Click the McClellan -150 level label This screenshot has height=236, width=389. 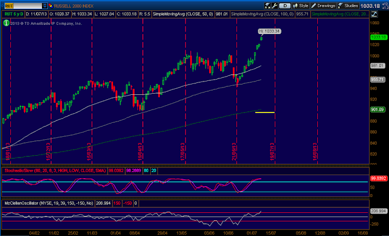pyautogui.click(x=128, y=203)
